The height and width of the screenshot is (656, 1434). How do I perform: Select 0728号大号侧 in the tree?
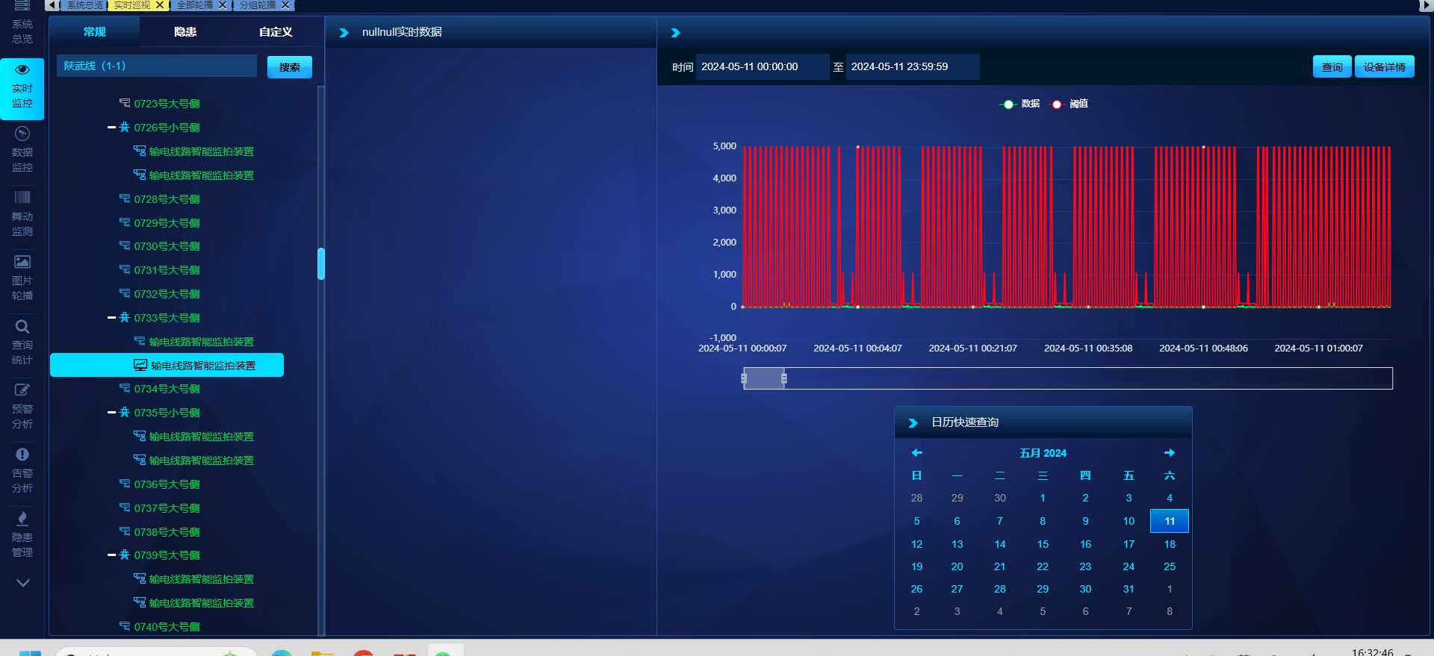167,199
